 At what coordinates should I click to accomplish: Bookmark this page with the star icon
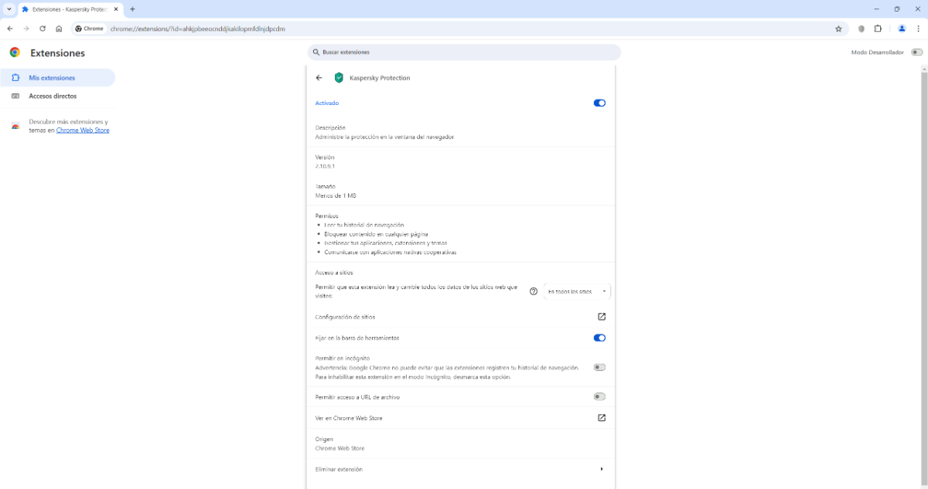pyautogui.click(x=838, y=29)
